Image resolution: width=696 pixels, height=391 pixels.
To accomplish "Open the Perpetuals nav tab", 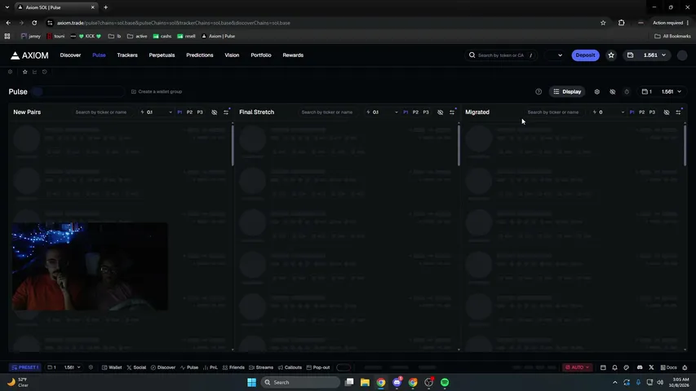I will point(162,55).
